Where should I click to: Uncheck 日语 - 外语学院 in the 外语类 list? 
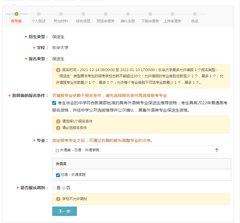coord(58,175)
